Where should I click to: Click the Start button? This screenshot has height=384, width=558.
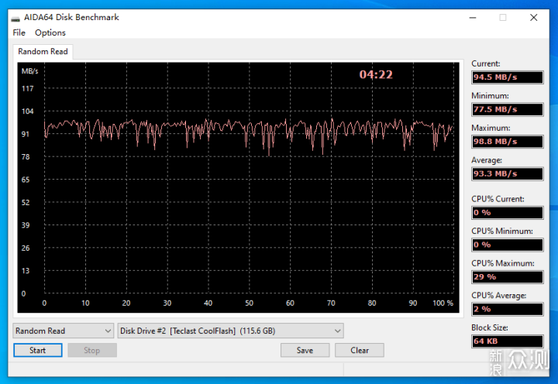tap(38, 350)
